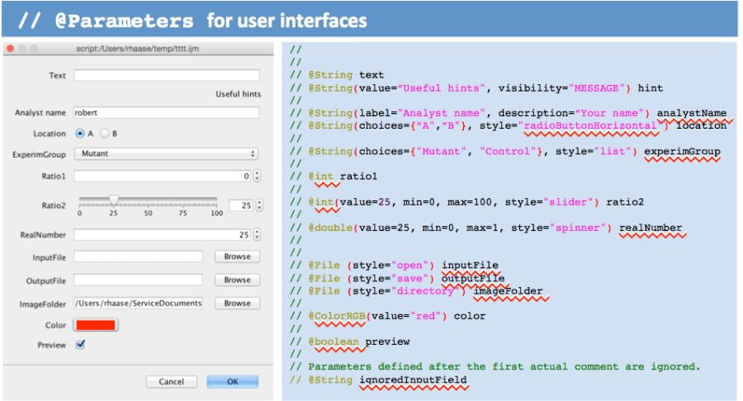Open the red Color swatch picker

click(x=96, y=325)
